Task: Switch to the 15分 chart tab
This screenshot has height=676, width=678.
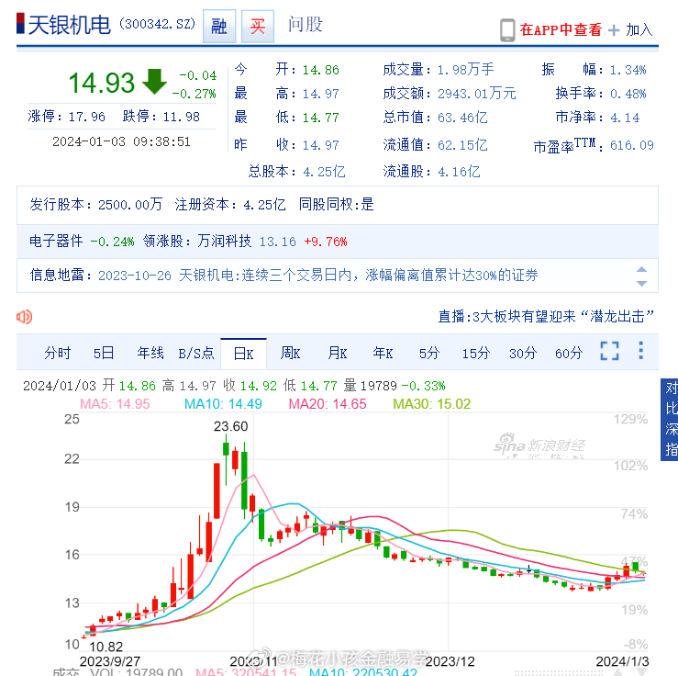Action: click(475, 353)
